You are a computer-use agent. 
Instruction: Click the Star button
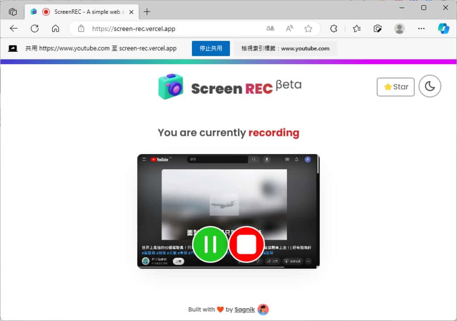[395, 87]
